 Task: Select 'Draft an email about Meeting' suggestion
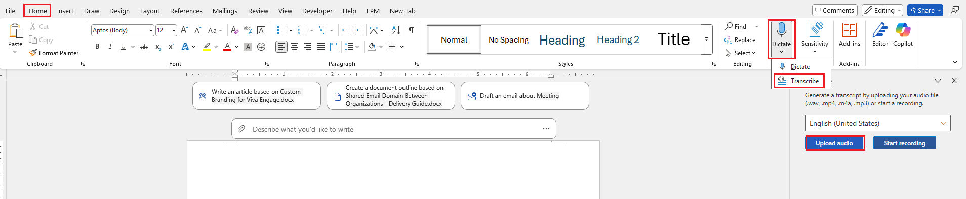coord(525,96)
